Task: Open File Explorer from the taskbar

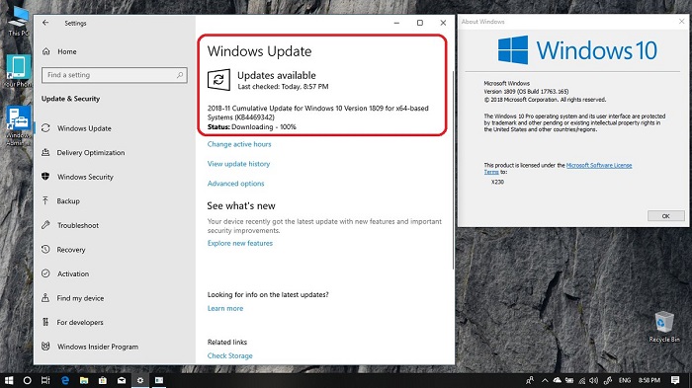Action: click(84, 380)
